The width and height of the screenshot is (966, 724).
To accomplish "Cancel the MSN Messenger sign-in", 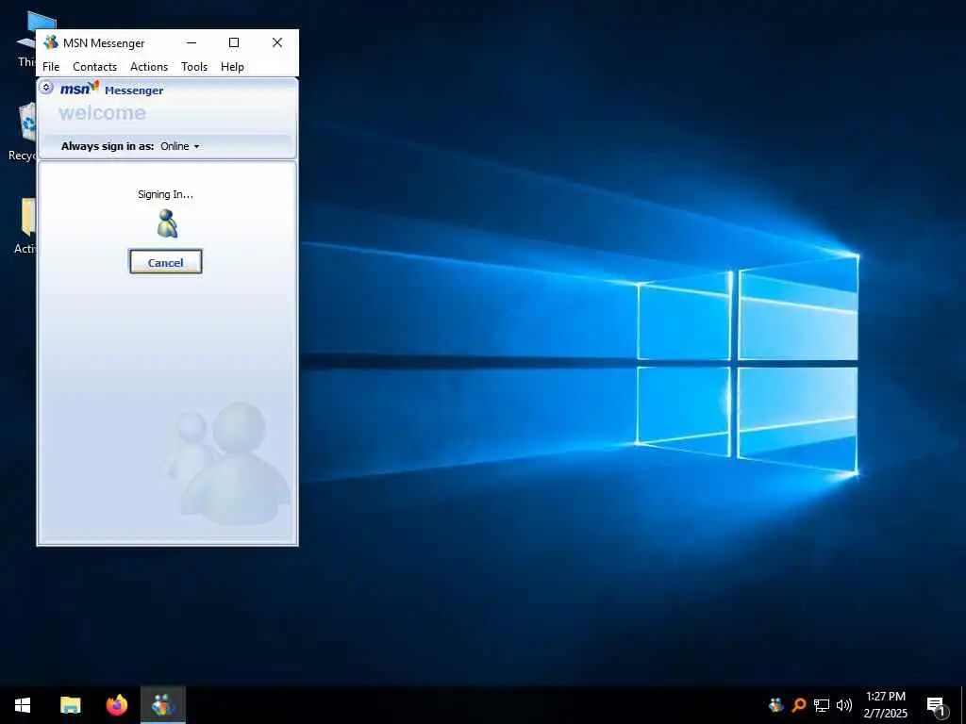I will [165, 262].
